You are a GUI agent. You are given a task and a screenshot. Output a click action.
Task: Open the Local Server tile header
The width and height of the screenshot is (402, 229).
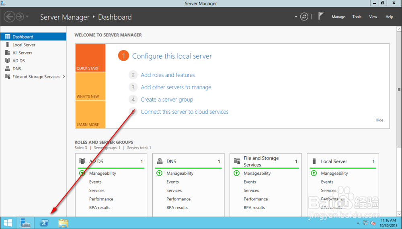[343, 161]
